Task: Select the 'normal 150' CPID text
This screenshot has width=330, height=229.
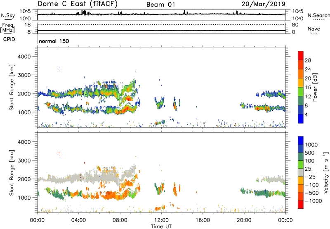Action: [54, 41]
